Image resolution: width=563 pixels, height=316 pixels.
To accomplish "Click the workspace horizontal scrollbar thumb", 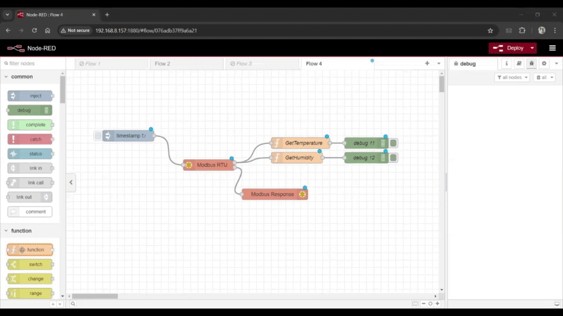I will click(x=95, y=296).
